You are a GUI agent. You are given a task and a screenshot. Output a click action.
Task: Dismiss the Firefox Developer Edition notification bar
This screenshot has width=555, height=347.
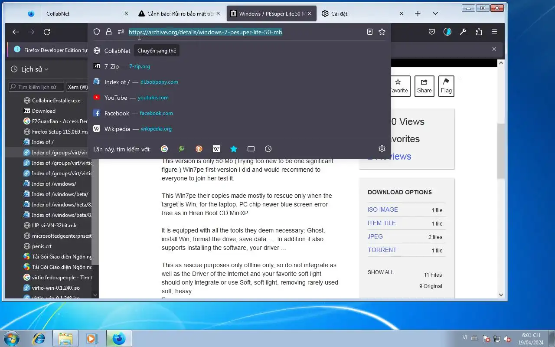[x=494, y=49]
